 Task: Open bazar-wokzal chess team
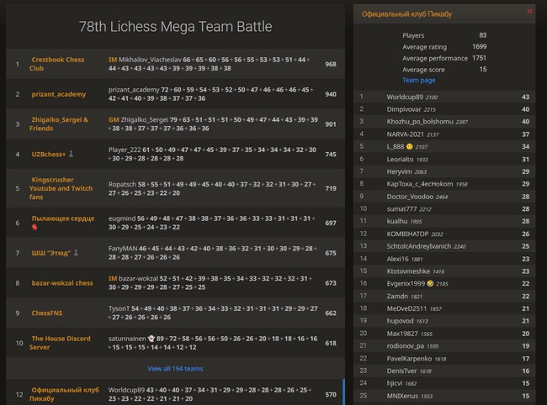62,283
